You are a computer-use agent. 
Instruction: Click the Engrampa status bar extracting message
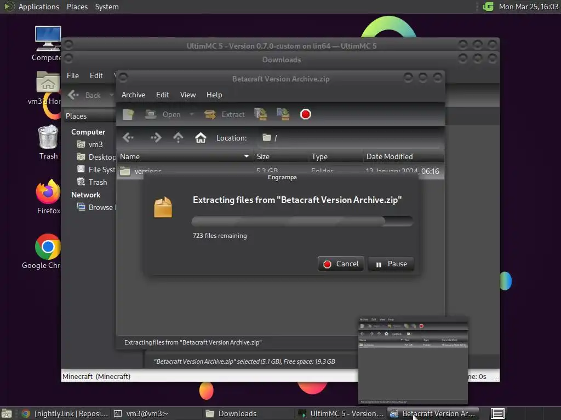pos(193,342)
